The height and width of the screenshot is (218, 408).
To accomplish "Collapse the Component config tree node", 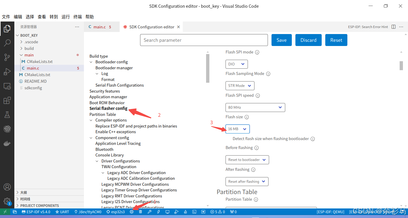I will (x=91, y=138).
